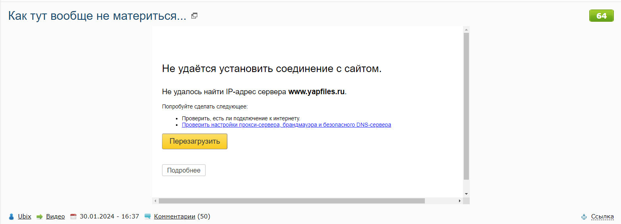
Task: Click text "Проверить, есть ли подключение к интернету."
Action: [241, 118]
